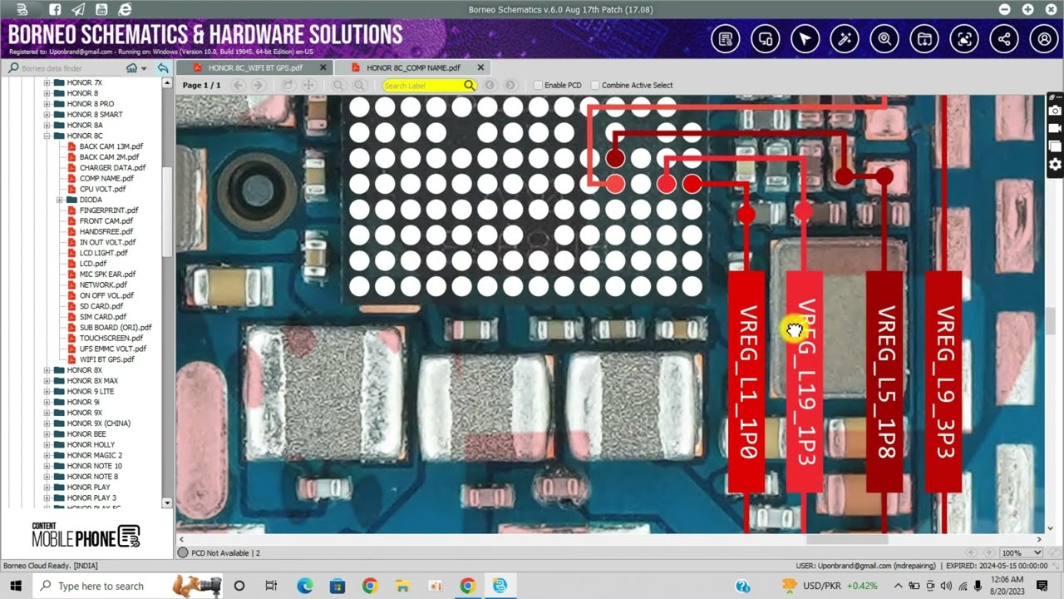Open the cloud dropdown beside data finder
Viewport: 1064px width, 599px height.
coord(135,68)
